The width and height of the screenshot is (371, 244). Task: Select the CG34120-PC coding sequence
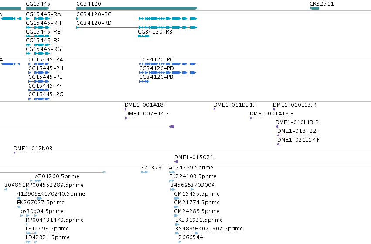pos(168,64)
